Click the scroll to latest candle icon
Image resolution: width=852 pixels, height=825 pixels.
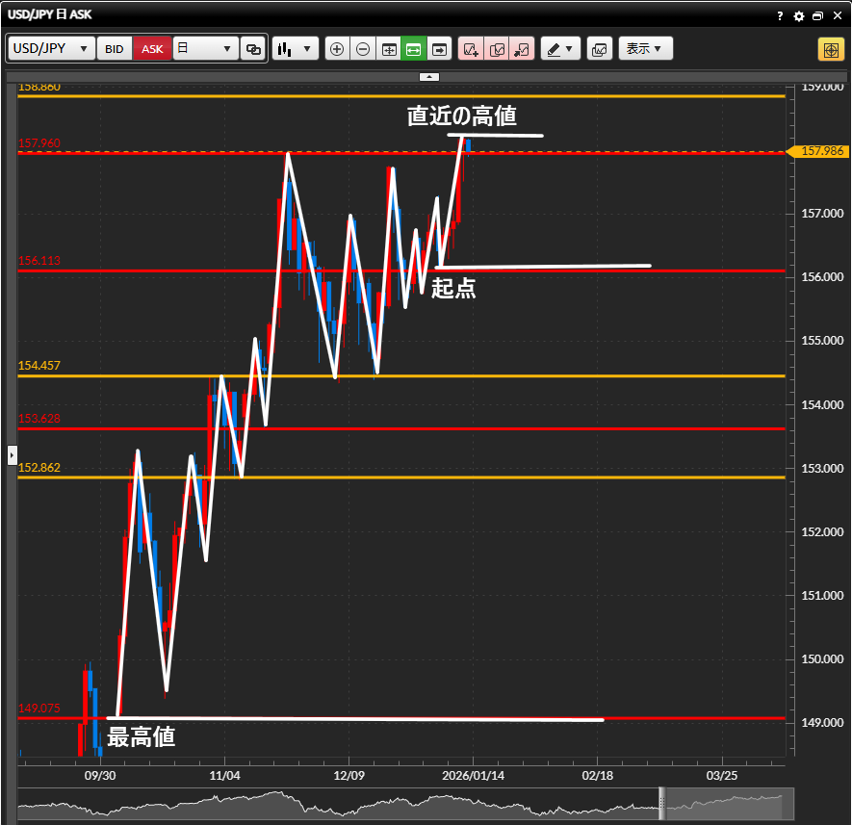click(x=440, y=49)
